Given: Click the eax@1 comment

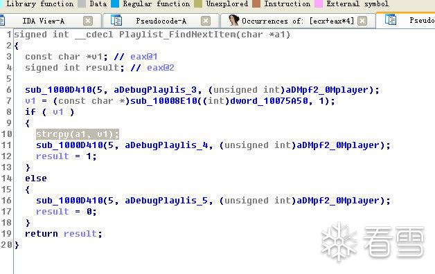Looking at the screenshot, I should (x=144, y=57).
